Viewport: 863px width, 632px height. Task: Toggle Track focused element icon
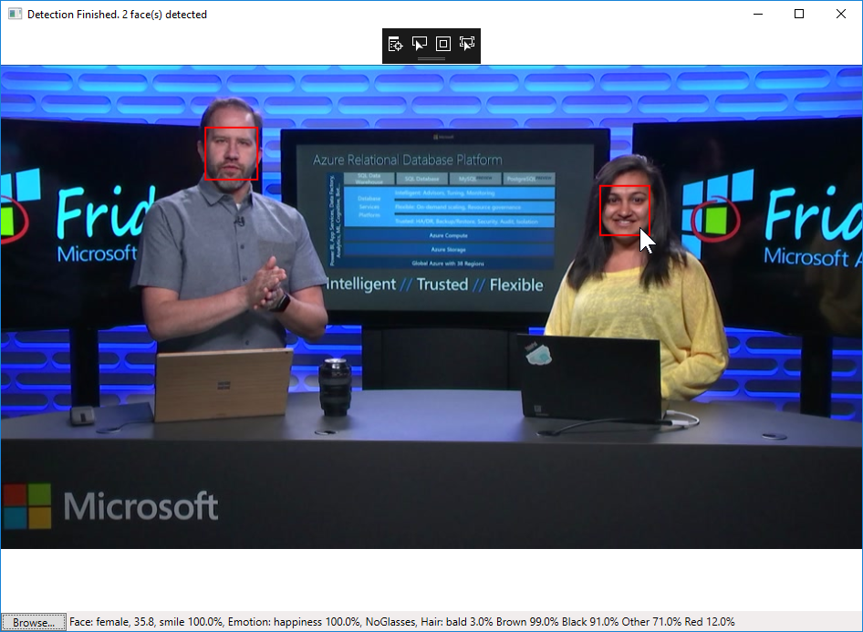(467, 44)
